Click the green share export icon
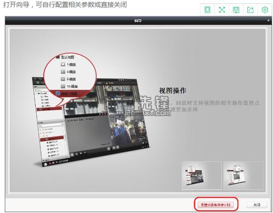The height and width of the screenshot is (213, 273). pyautogui.click(x=250, y=10)
